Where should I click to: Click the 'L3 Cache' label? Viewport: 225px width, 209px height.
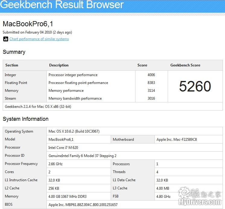pos(120,188)
